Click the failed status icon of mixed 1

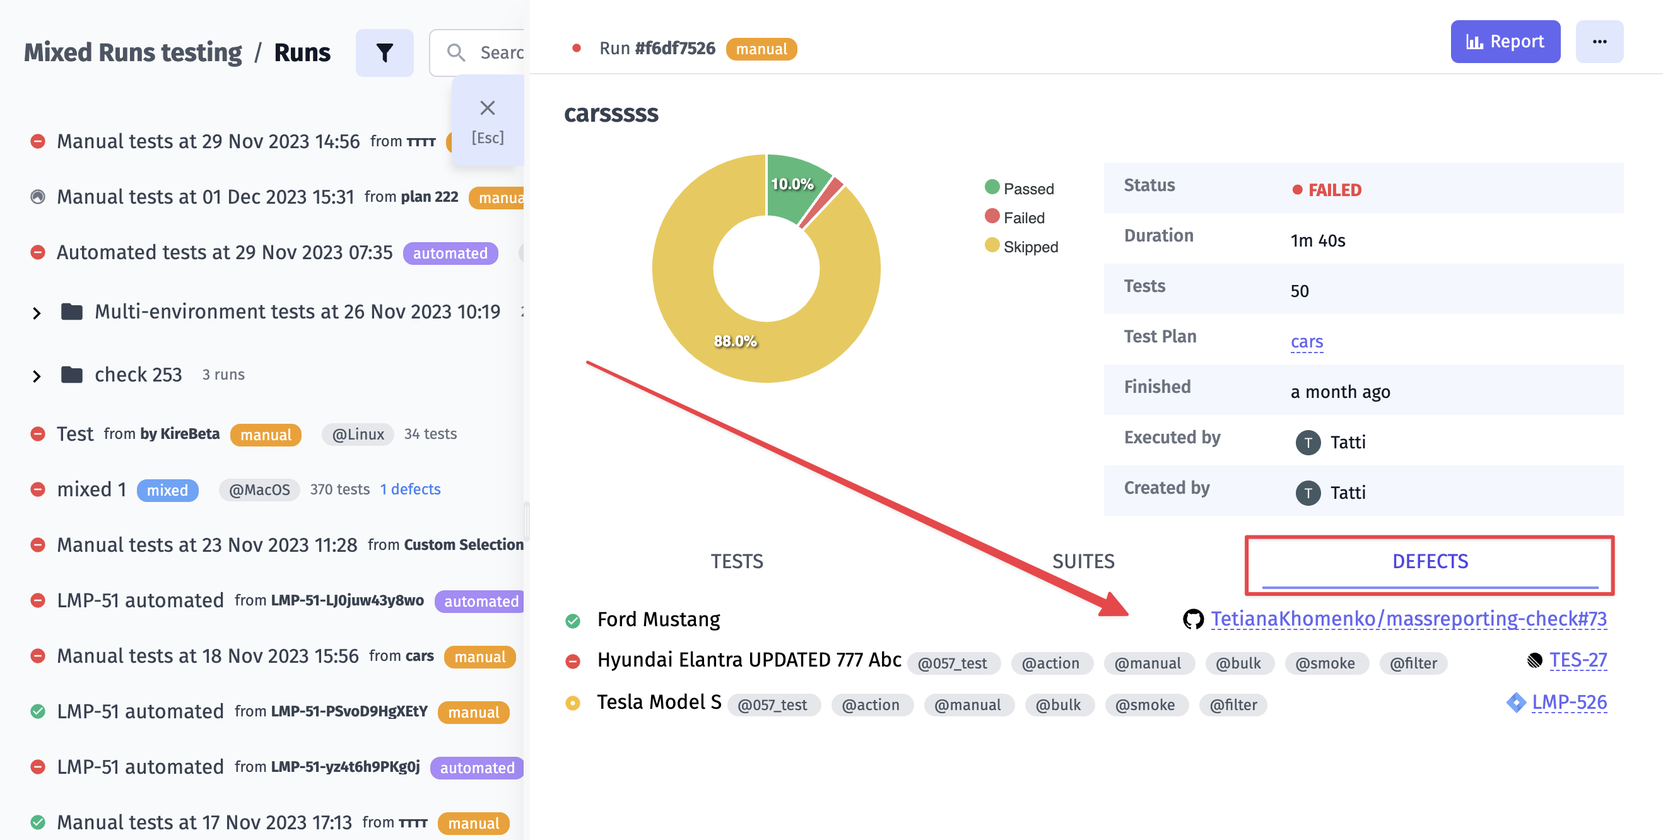[x=38, y=489]
